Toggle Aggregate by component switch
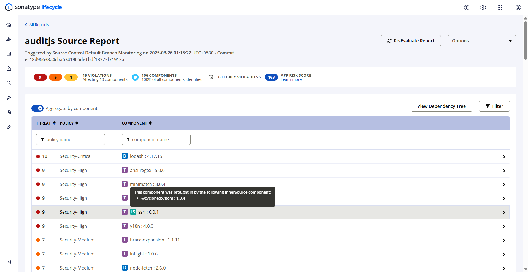 (37, 108)
